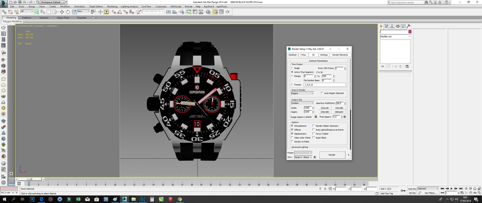The image size is (482, 203).
Task: Click the Bind to Space Warp icon
Action: pyautogui.click(x=16, y=12)
